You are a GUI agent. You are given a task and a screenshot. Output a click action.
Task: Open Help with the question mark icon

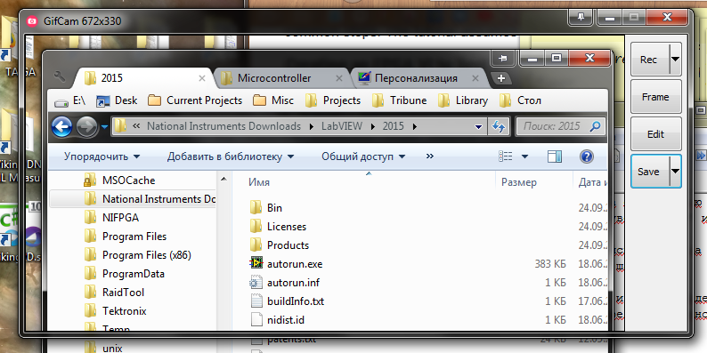point(586,156)
